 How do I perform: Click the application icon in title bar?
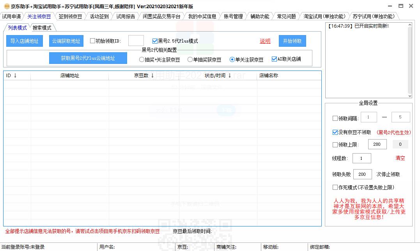pos(7,6)
